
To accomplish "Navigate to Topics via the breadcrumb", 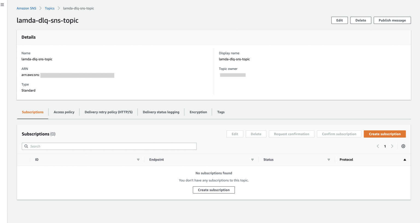I will [x=49, y=8].
